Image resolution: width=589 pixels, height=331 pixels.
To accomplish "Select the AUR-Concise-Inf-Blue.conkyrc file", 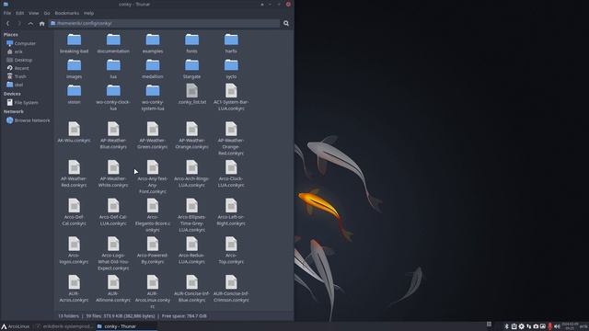I will click(x=191, y=282).
